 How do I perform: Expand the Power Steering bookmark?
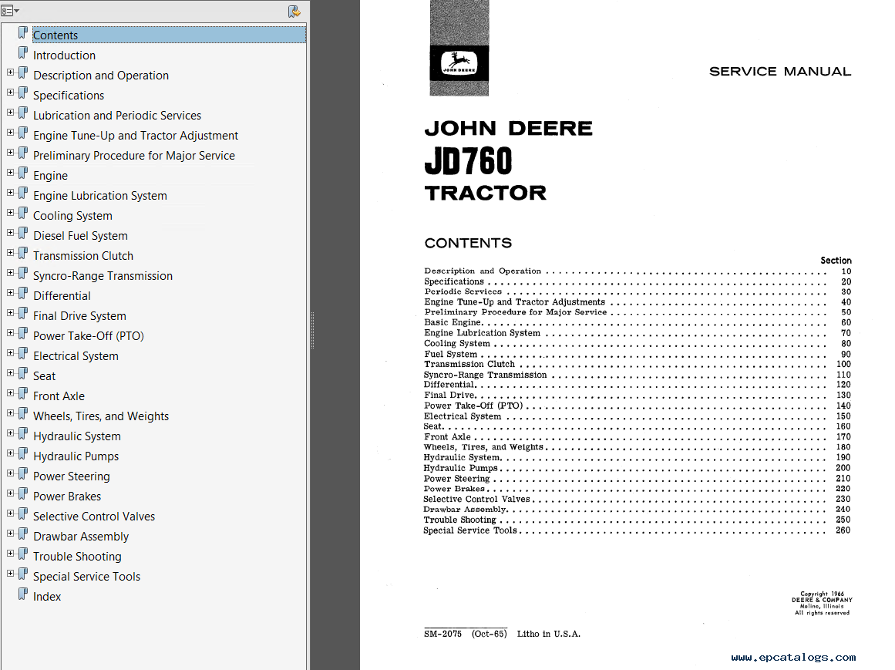pyautogui.click(x=10, y=473)
